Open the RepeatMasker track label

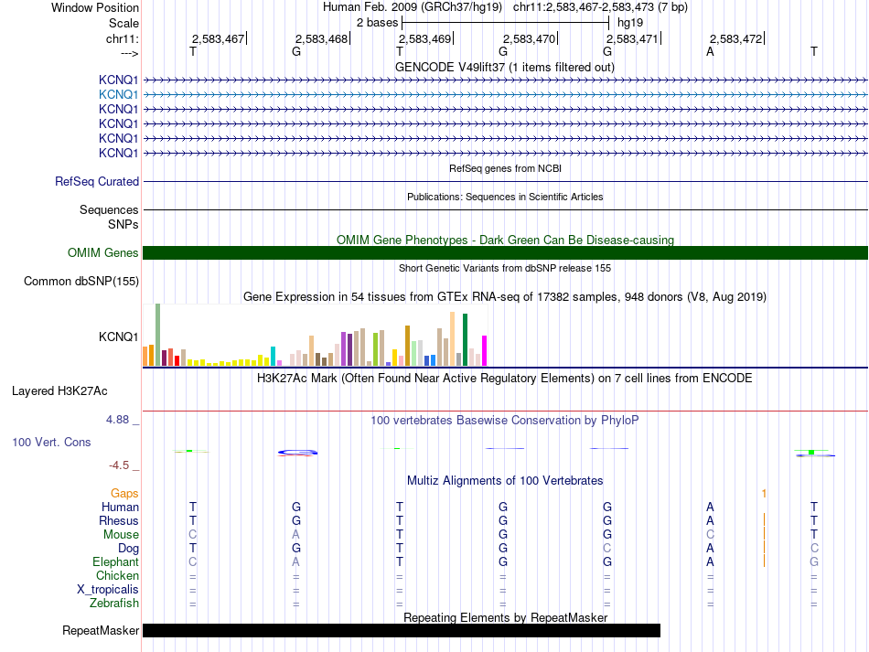pyautogui.click(x=101, y=631)
